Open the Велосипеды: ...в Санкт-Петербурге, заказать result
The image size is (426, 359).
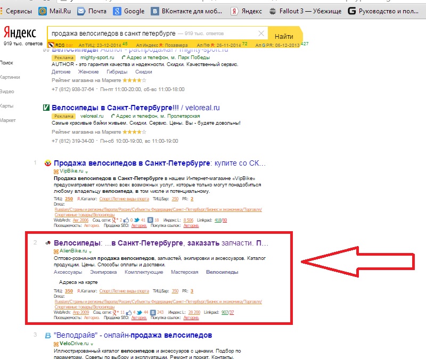point(161,243)
